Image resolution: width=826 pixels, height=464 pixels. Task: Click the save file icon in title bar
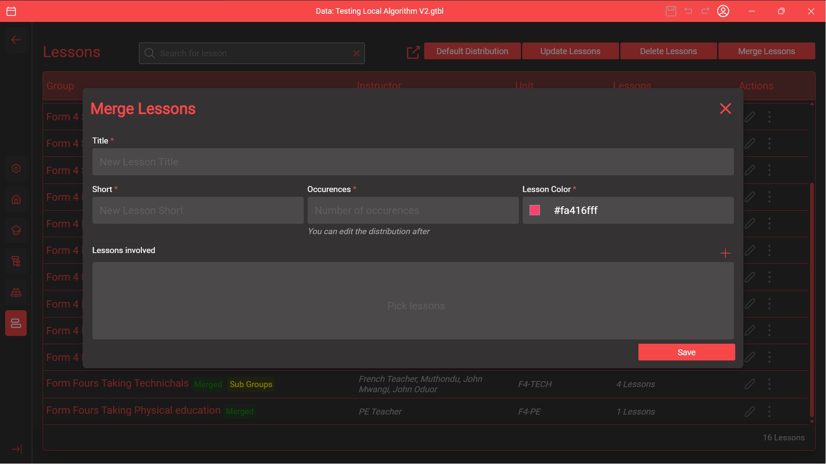coord(671,11)
